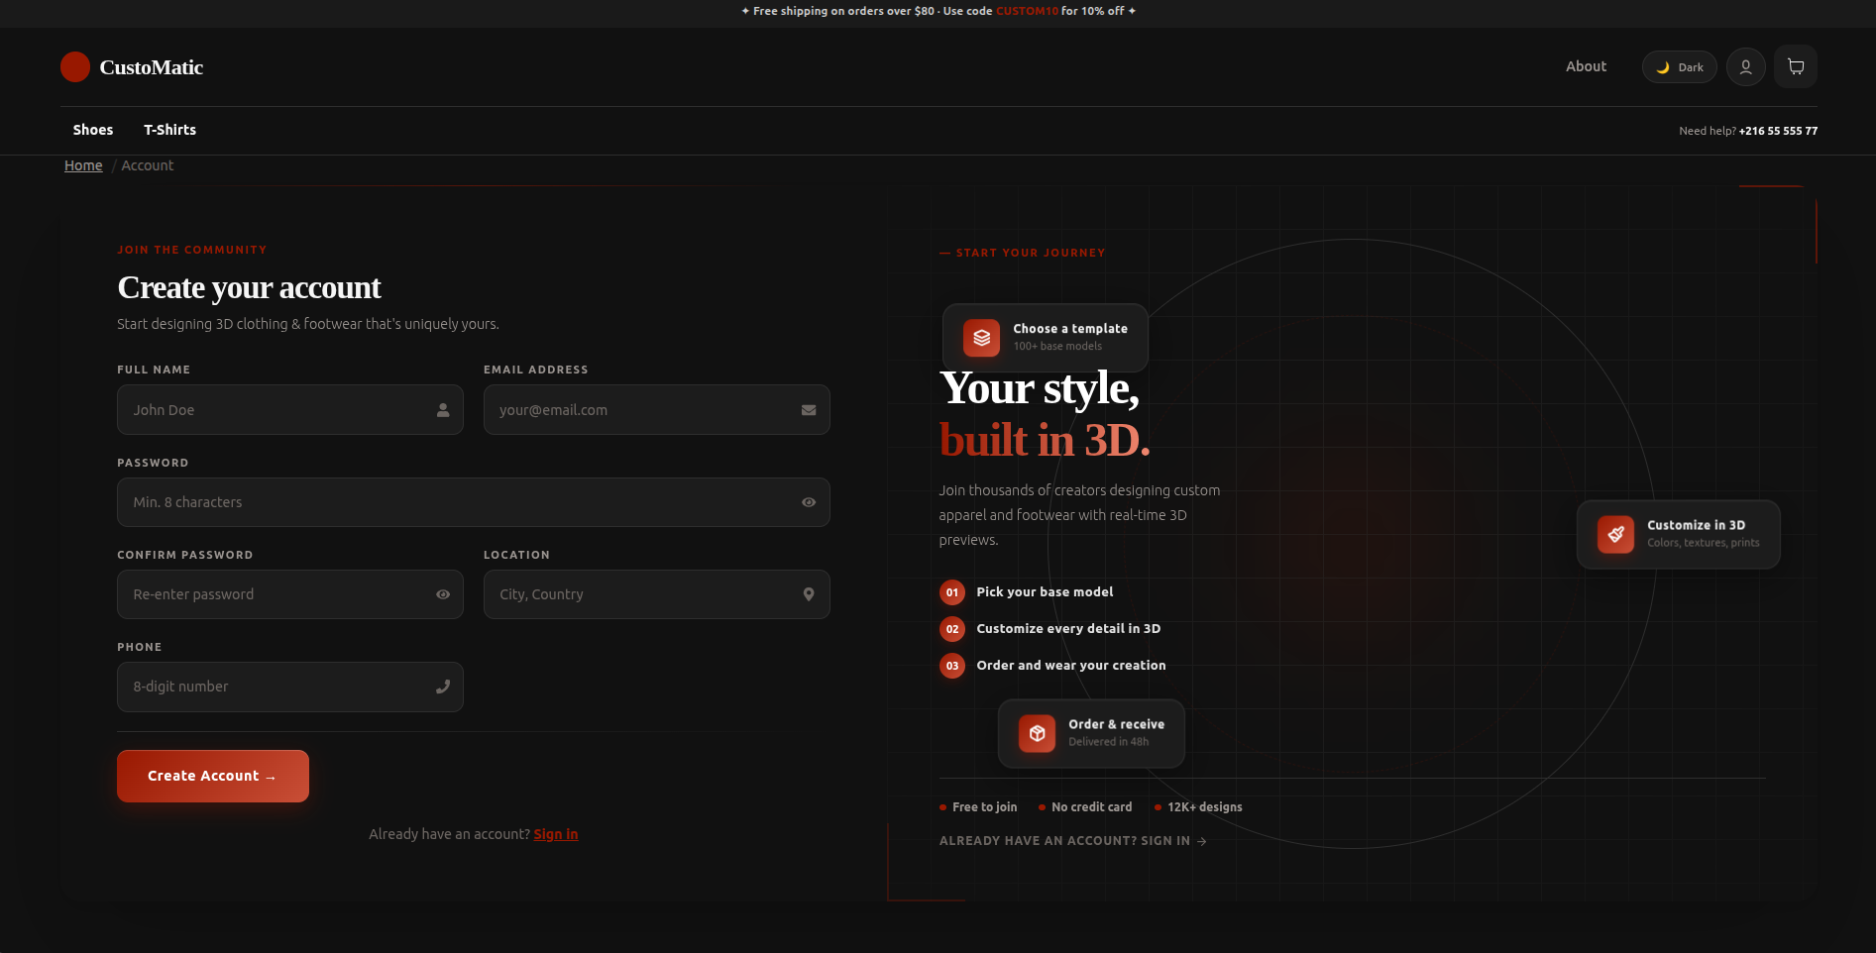The width and height of the screenshot is (1876, 953).
Task: Follow the Home breadcrumb link
Action: (83, 165)
